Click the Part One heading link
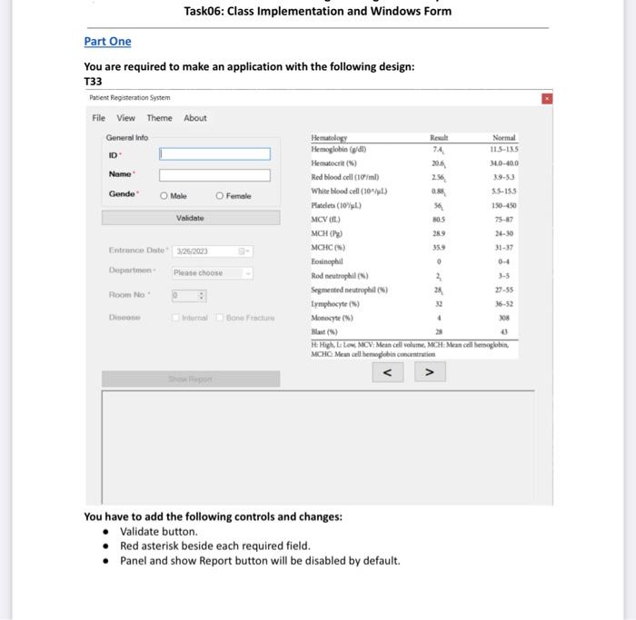The image size is (636, 620). pyautogui.click(x=107, y=42)
